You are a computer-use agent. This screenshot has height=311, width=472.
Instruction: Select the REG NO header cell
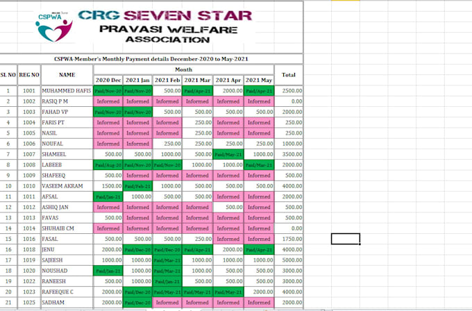tap(29, 75)
